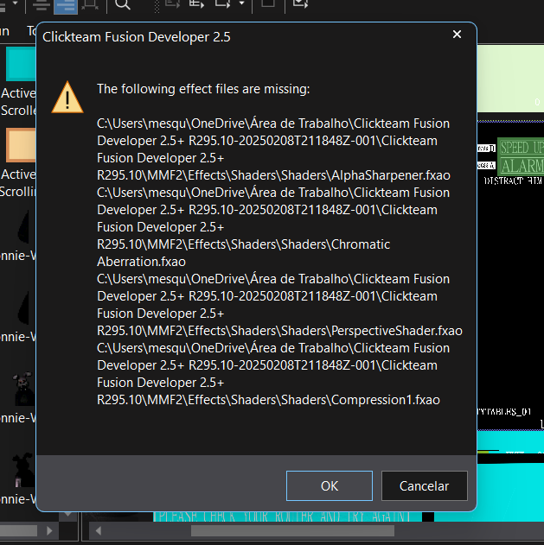Click the PerspectiveShader.fxao path line

(x=279, y=331)
